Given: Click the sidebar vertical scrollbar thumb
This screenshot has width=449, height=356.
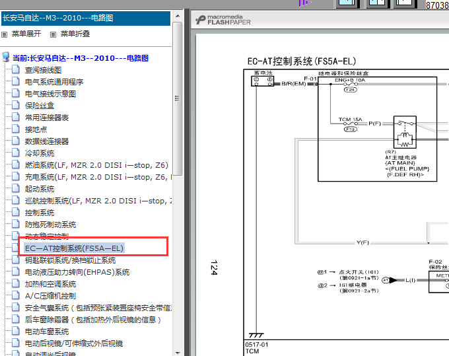Looking at the screenshot, I should pyautogui.click(x=178, y=98).
